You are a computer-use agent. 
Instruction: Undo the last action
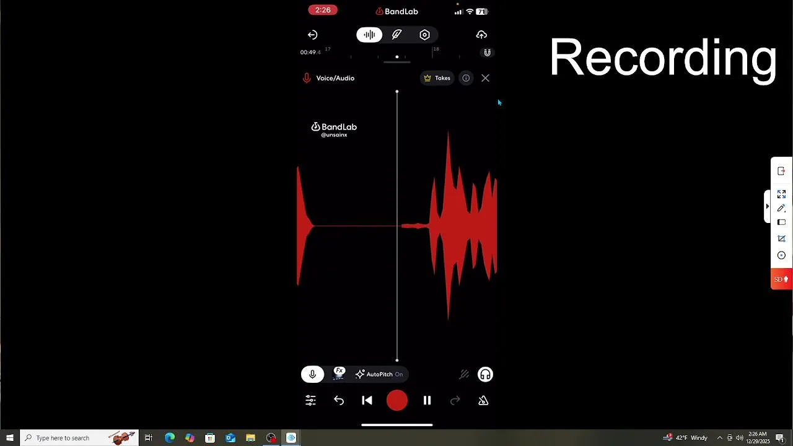[339, 401]
